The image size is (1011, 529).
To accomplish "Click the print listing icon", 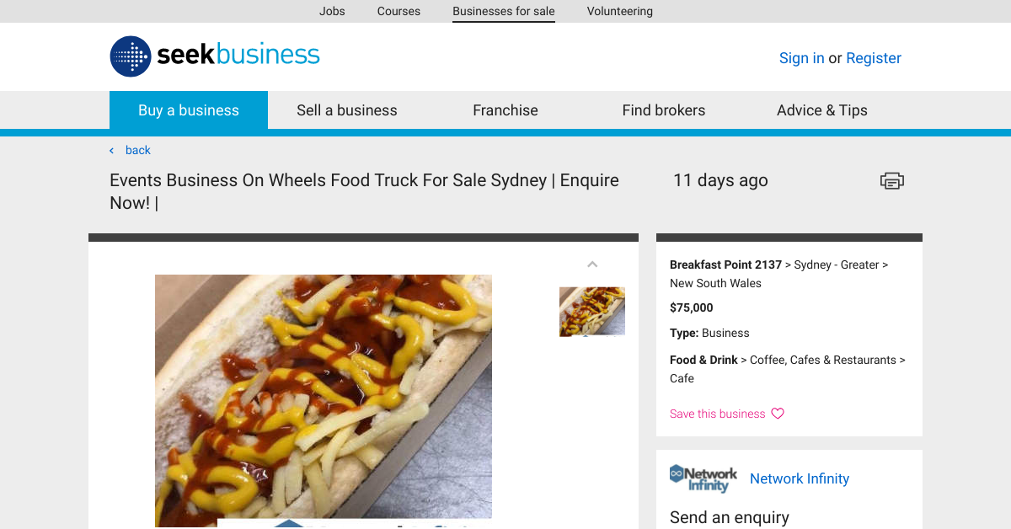I will point(891,180).
